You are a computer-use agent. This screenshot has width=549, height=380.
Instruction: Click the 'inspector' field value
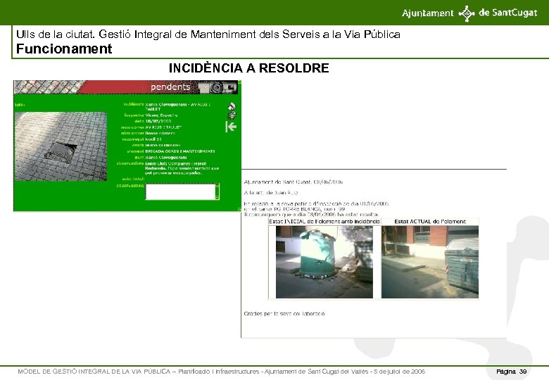pos(161,115)
